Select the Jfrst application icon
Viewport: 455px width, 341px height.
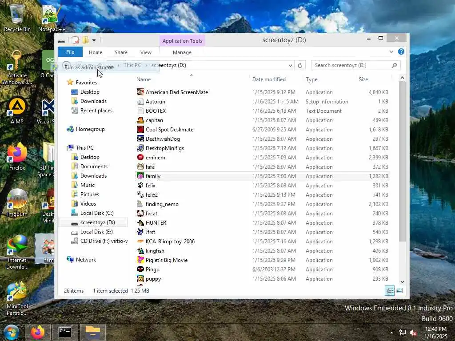(140, 232)
